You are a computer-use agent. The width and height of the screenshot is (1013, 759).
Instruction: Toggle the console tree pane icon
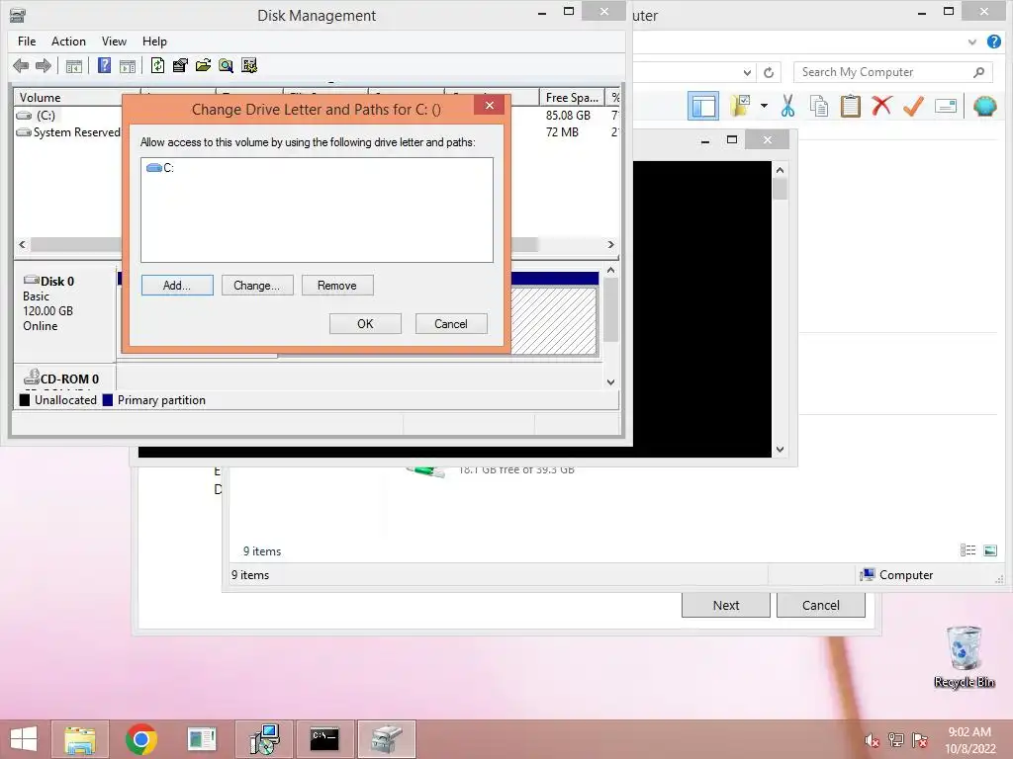[74, 66]
